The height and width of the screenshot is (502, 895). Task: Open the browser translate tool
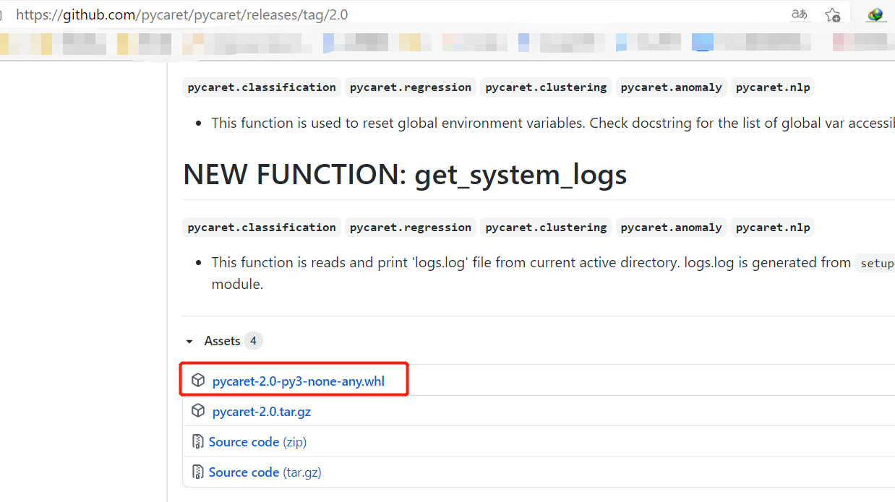click(x=799, y=14)
